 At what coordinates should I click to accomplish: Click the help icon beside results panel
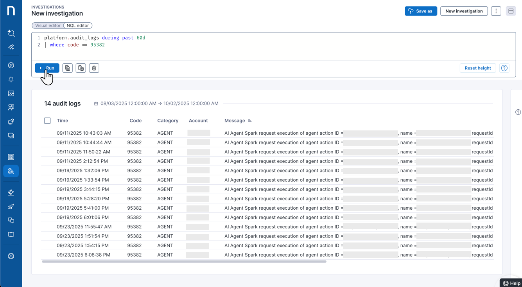tap(518, 112)
